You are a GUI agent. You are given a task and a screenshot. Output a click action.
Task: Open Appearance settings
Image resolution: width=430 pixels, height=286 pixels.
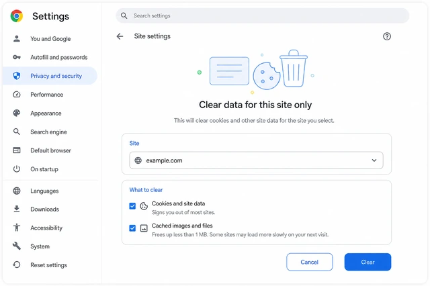coord(50,113)
